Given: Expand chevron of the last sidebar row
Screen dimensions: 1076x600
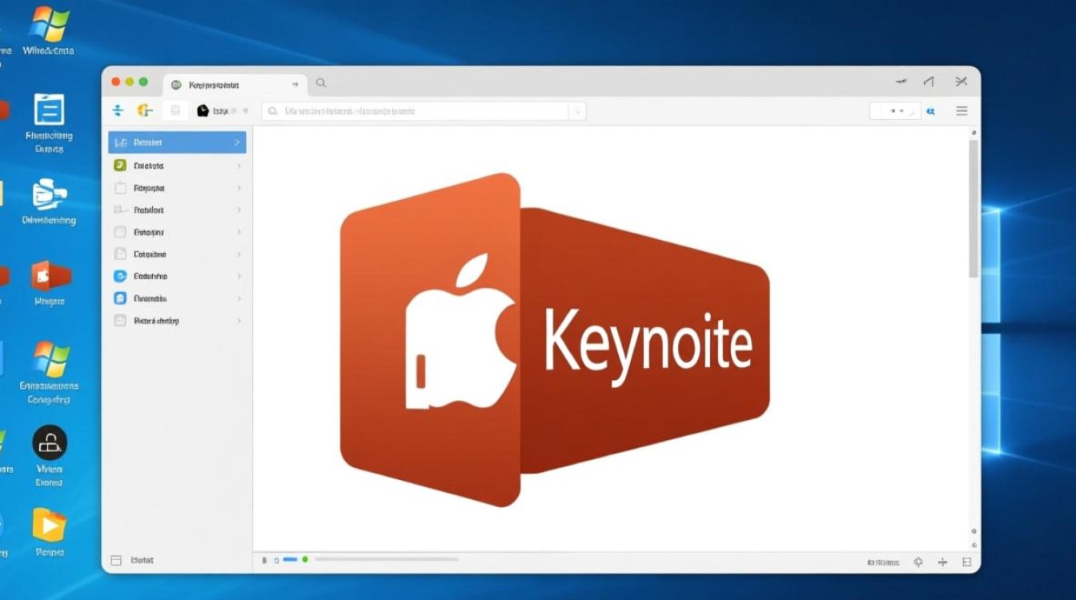Looking at the screenshot, I should pos(239,320).
